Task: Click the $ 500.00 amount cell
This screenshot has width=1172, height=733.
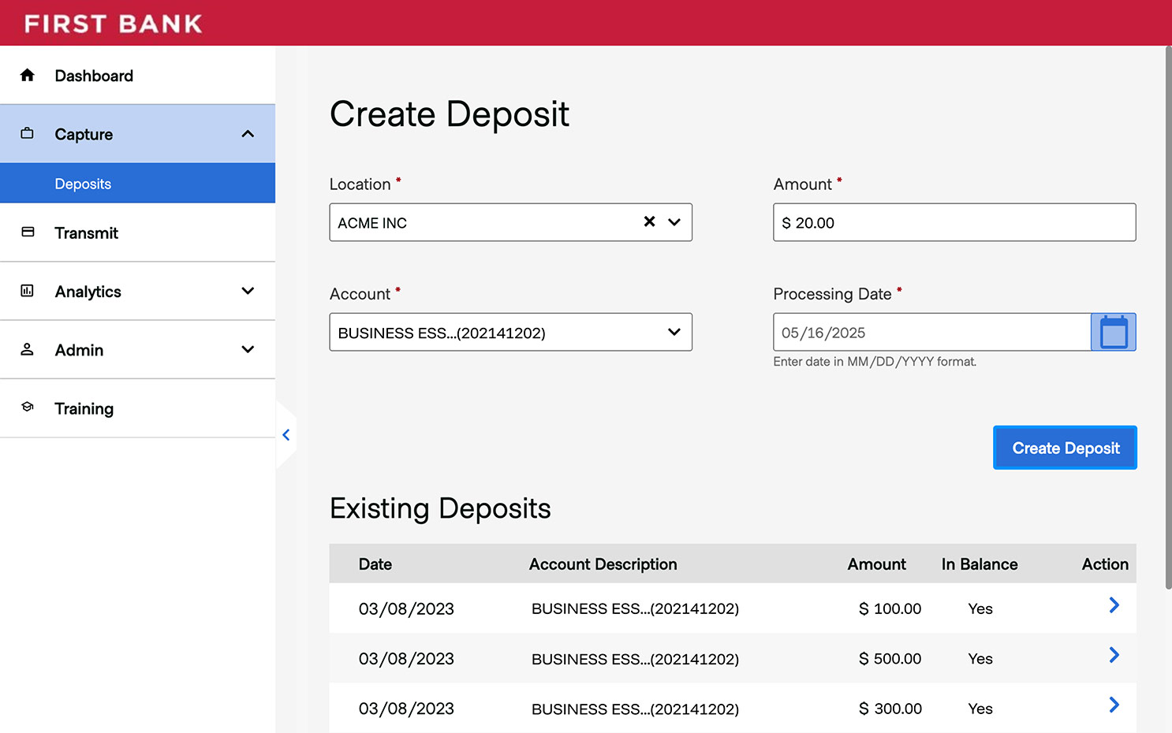Action: (x=890, y=658)
